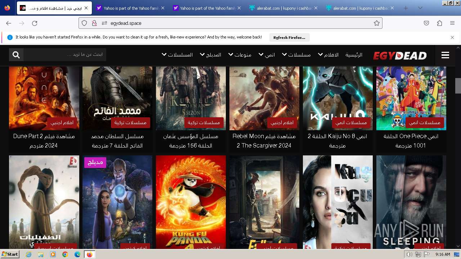
Task: Go to الرئيسية home link
Action: [354, 55]
